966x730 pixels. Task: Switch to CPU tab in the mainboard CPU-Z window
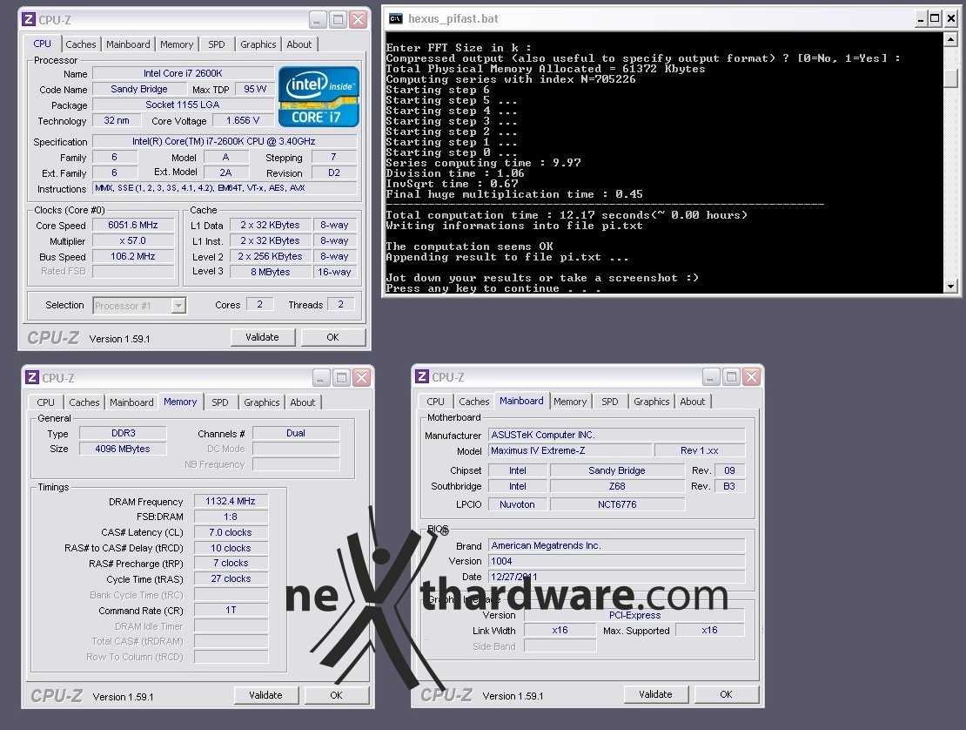[435, 402]
